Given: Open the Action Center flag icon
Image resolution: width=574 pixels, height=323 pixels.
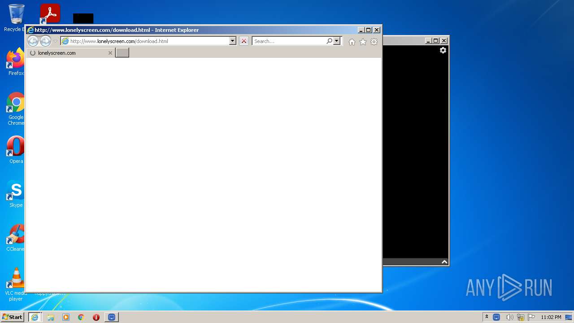Looking at the screenshot, I should (x=531, y=317).
